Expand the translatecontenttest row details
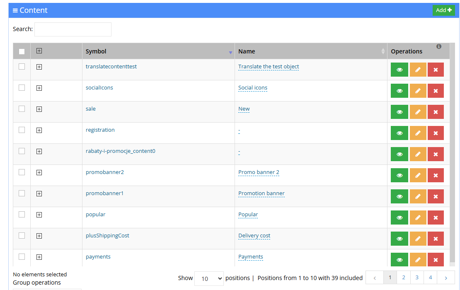Viewport: 460px width, 290px height. (x=39, y=67)
